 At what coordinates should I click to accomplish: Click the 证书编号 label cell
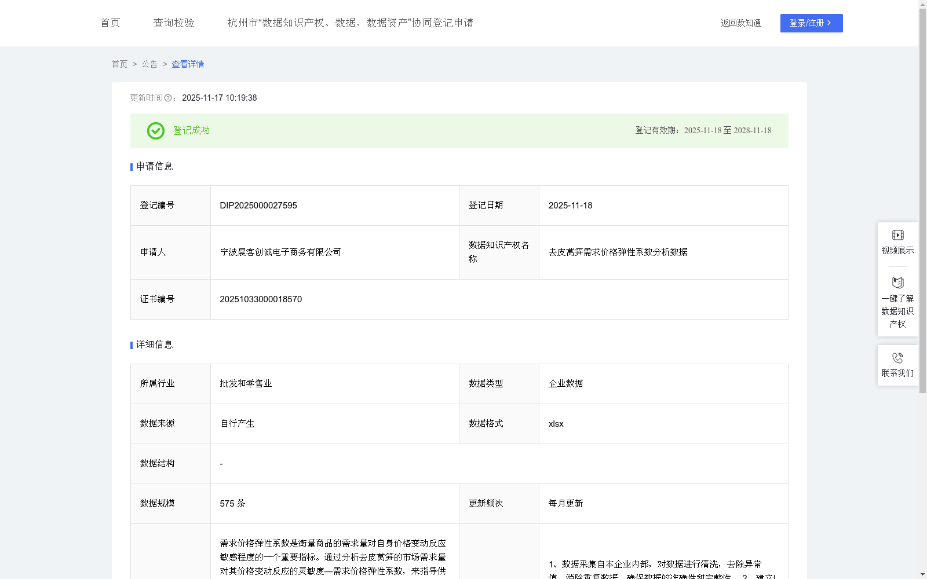pyautogui.click(x=171, y=299)
